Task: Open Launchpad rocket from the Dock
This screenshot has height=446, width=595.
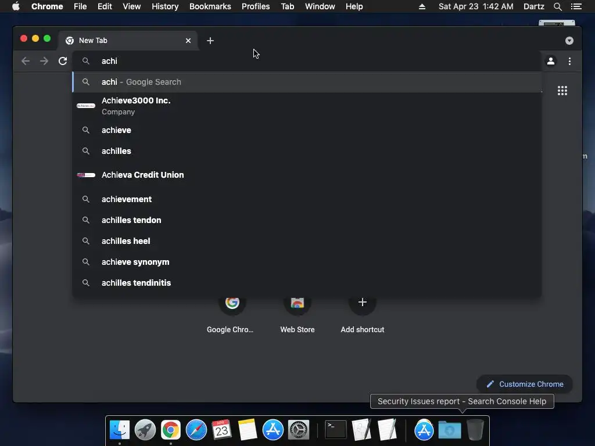Action: pos(145,430)
